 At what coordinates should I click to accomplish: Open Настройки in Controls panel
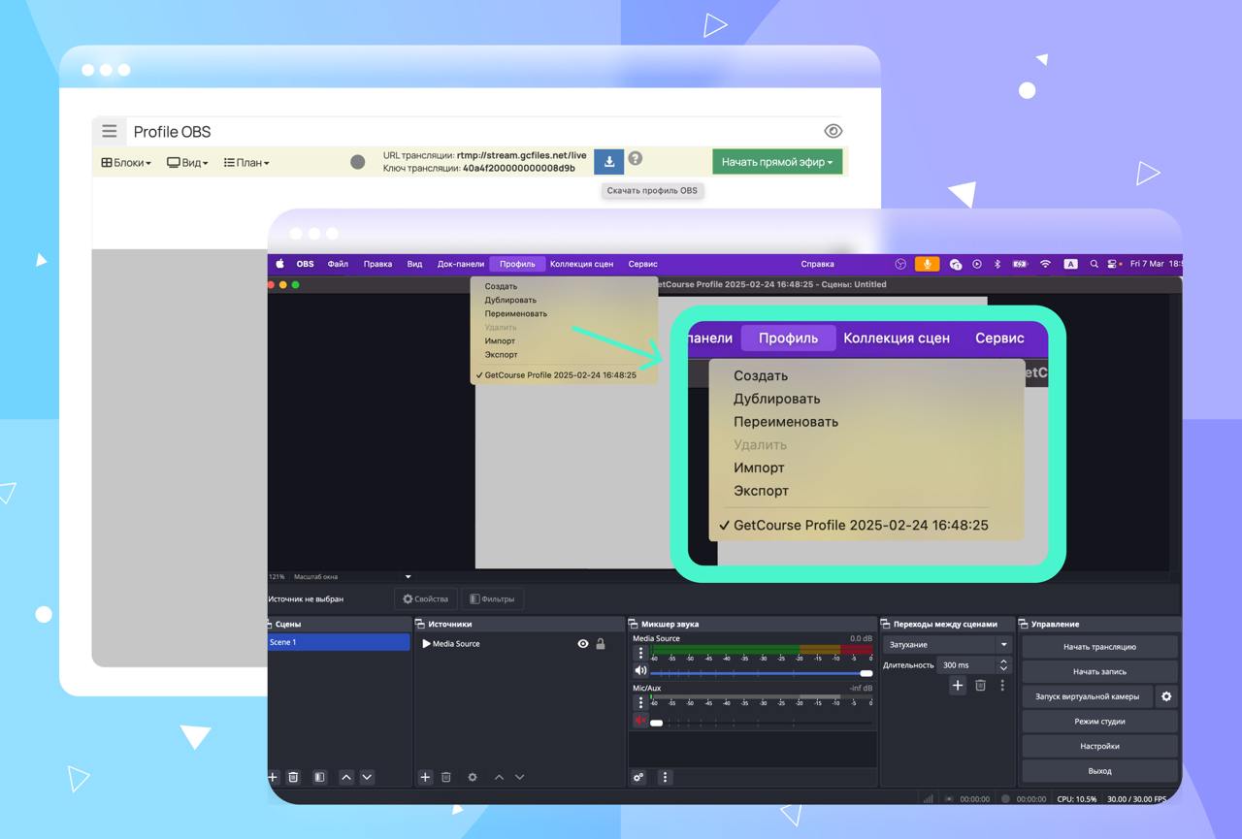pyautogui.click(x=1099, y=746)
